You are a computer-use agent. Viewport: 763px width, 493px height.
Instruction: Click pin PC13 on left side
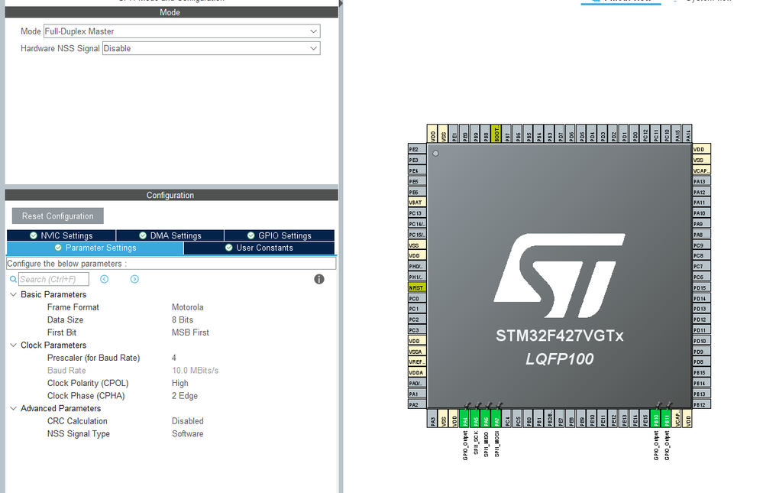click(417, 213)
